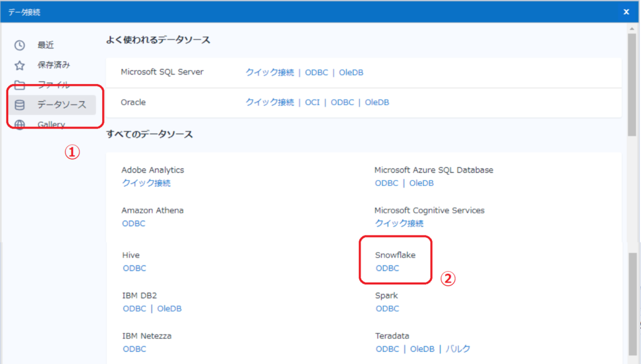Click the database icon beside データソース

point(19,105)
